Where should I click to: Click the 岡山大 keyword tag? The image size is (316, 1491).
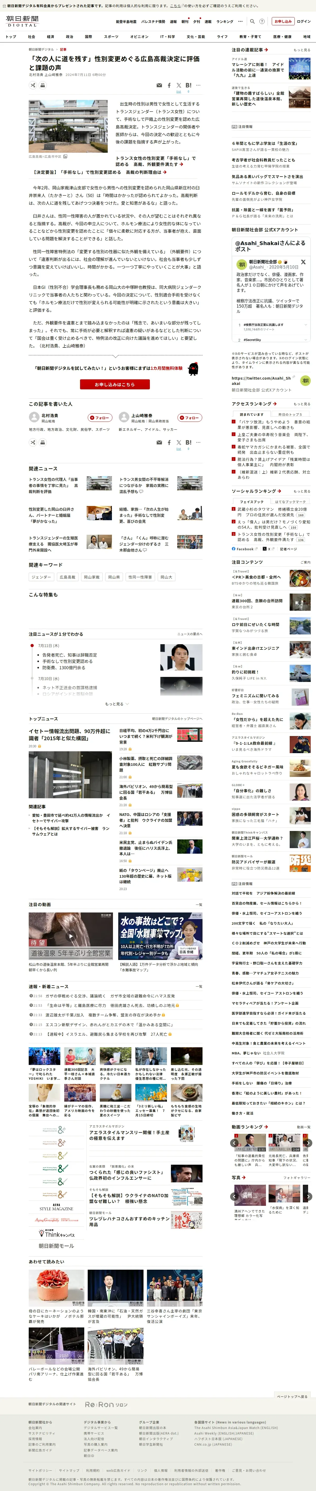[166, 577]
